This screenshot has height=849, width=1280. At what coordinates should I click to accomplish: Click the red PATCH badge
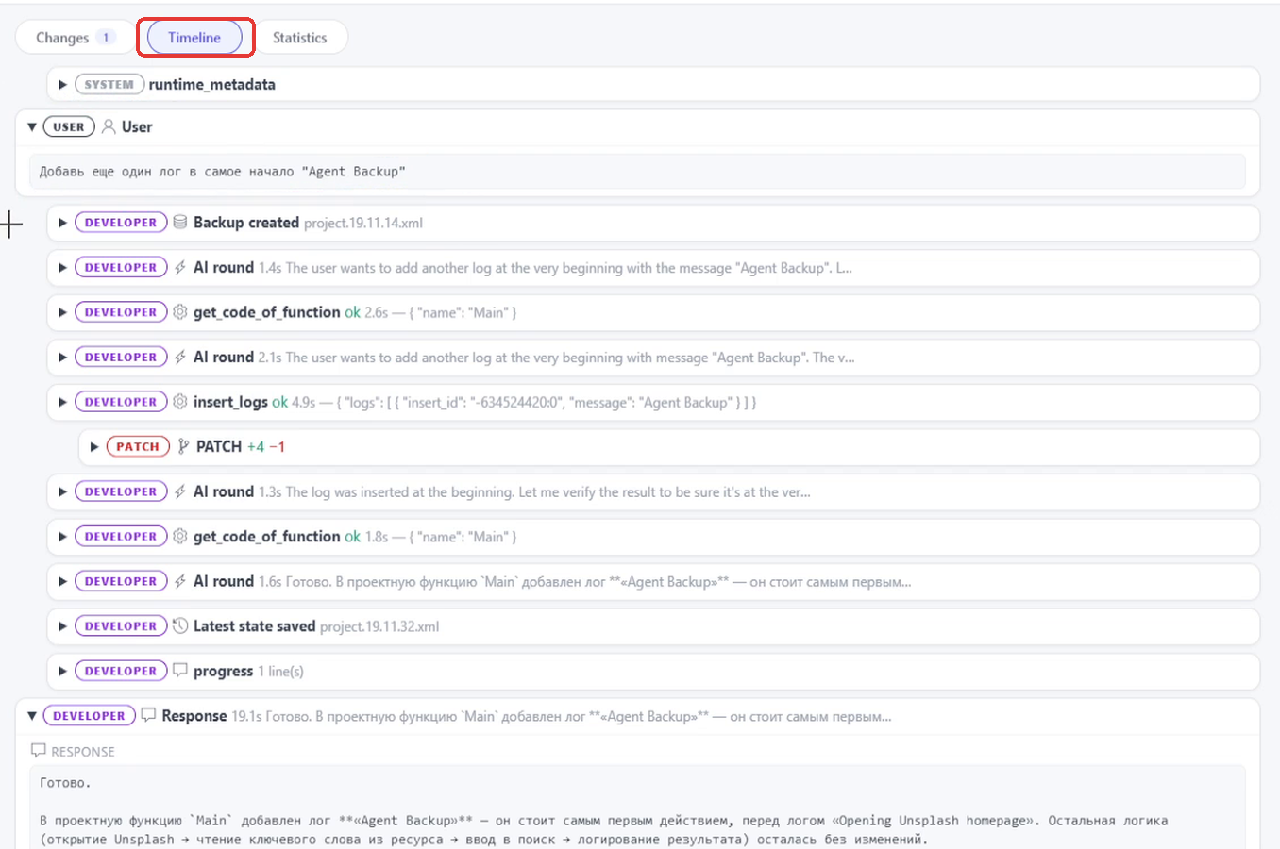pos(138,447)
